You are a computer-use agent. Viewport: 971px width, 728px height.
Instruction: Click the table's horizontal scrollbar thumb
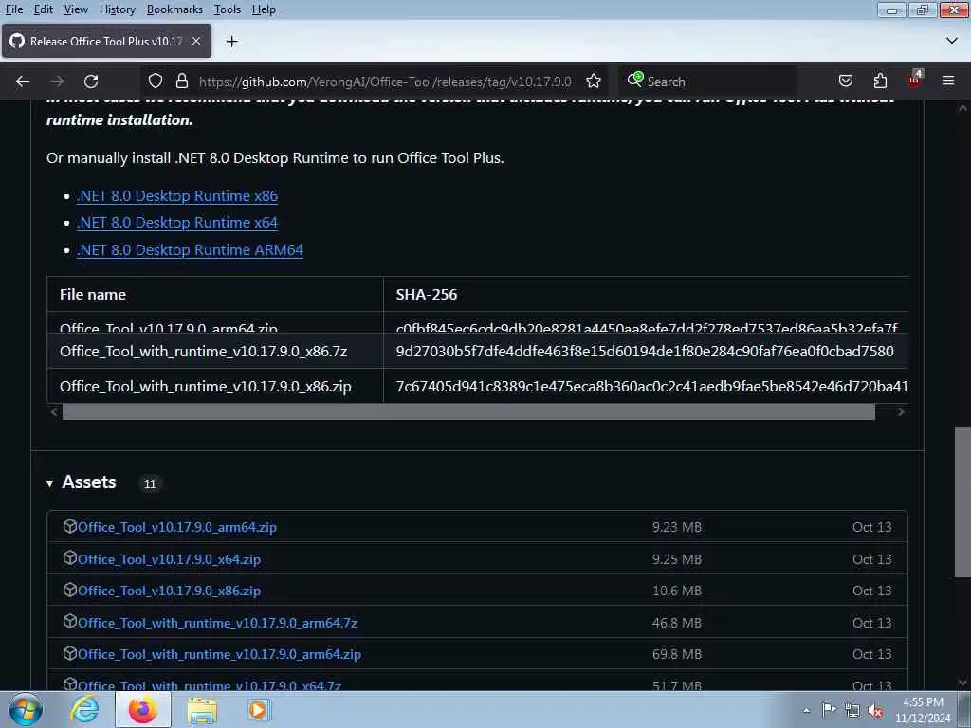click(468, 411)
